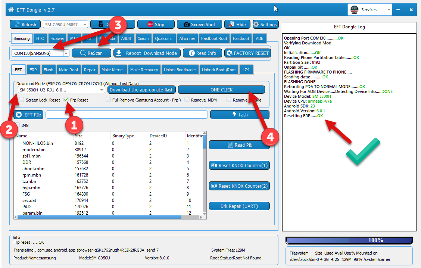
Task: Expand the COM130|SAMSUNG port dropdown
Action: [x=66, y=53]
